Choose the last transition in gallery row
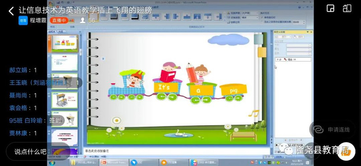 tap(218, 17)
